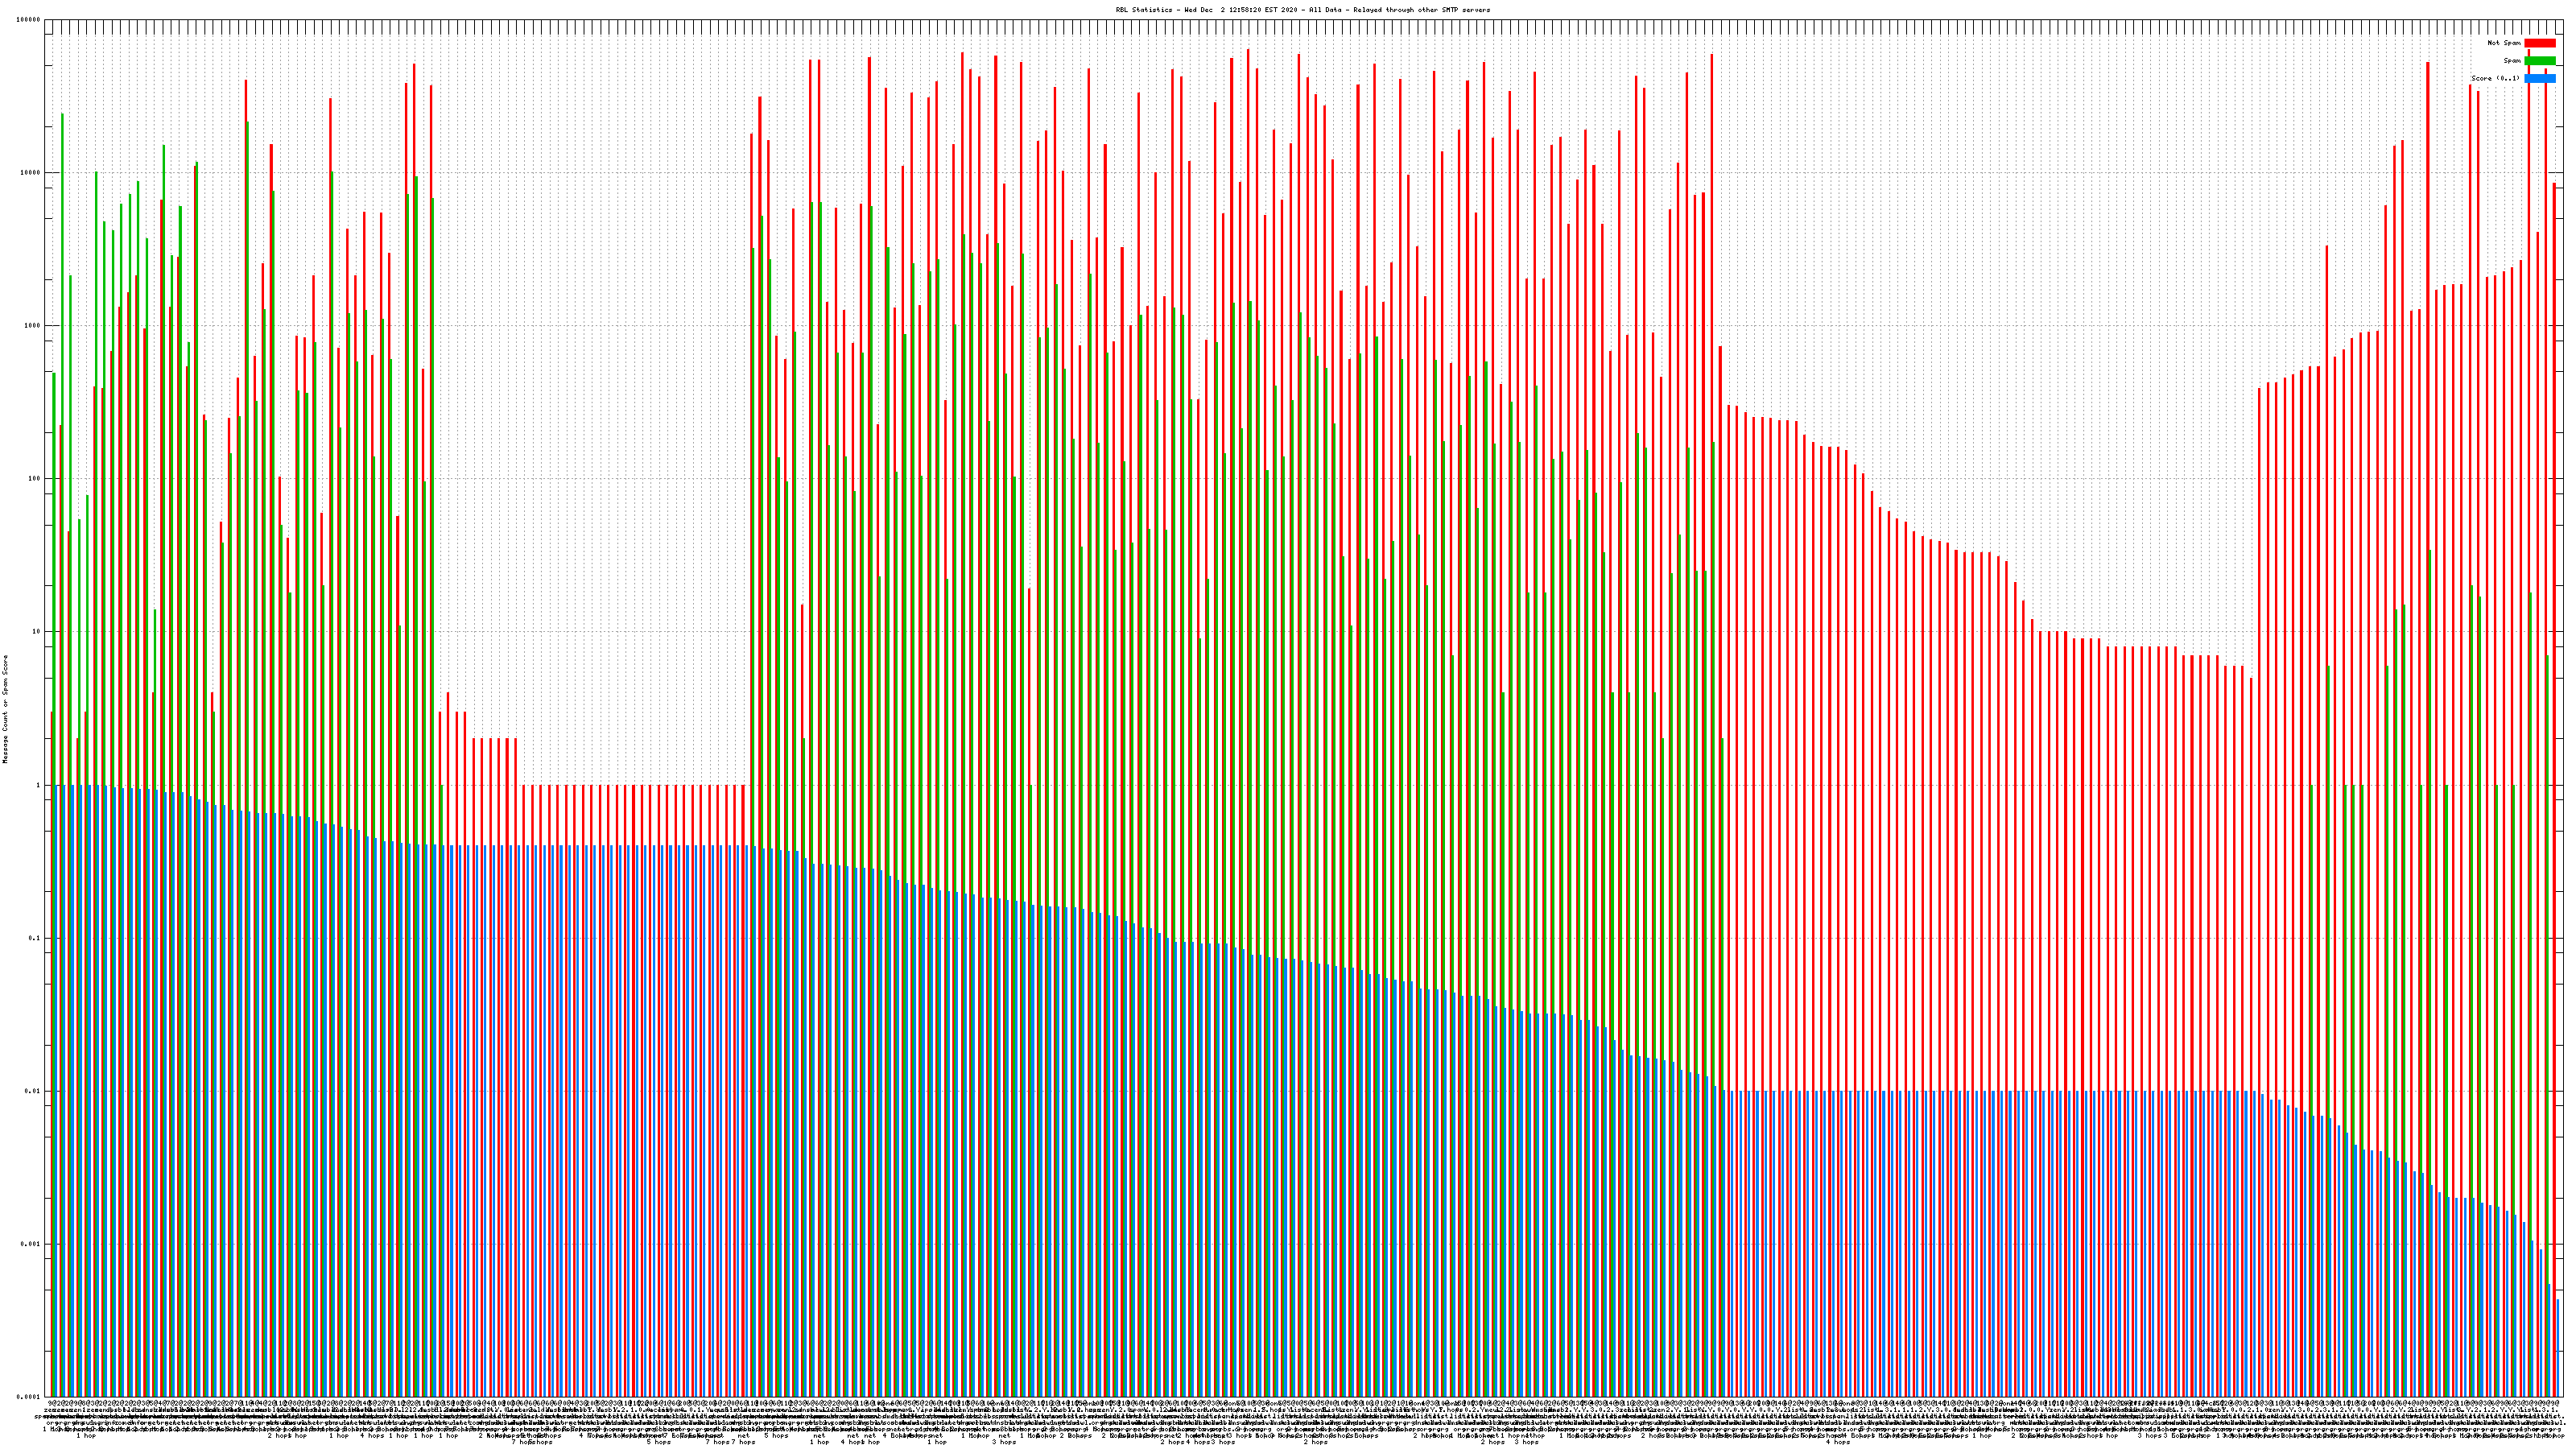2576x1449 pixels.
Task: Click the 'Message Count or Spam Score' axis label
Action: coord(5,709)
